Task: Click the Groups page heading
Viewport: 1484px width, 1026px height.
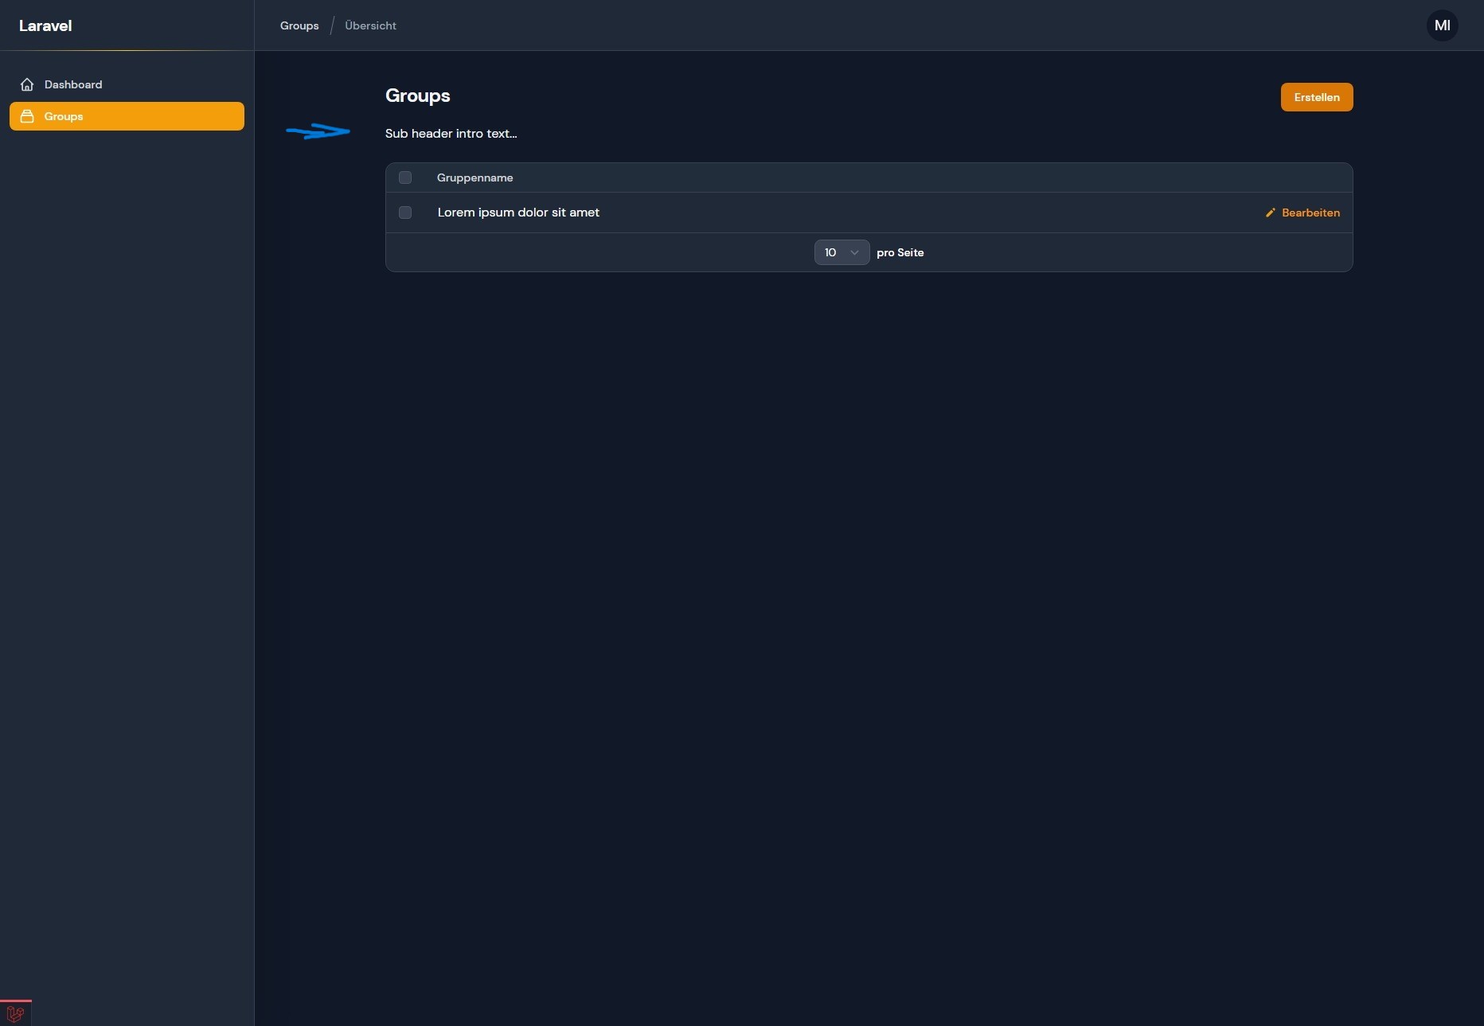Action: click(x=418, y=96)
